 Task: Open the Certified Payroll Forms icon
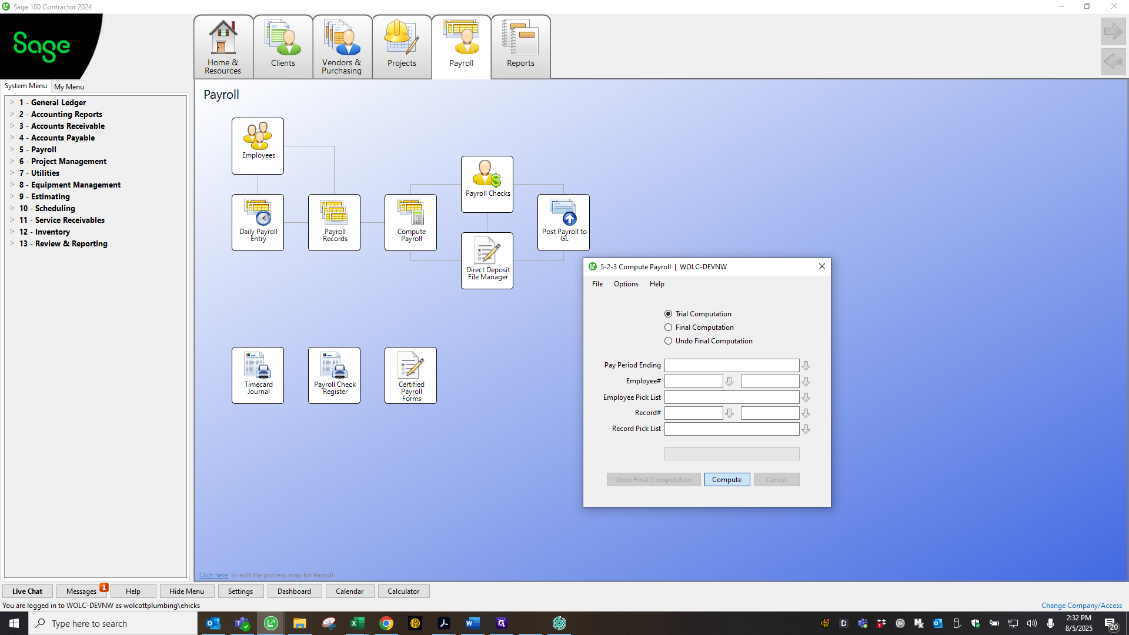click(410, 375)
